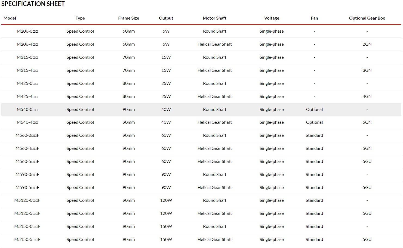Click 25W output in M425-0 row
Image resolution: width=403 pixels, height=248 pixels.
click(166, 83)
